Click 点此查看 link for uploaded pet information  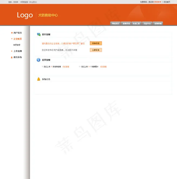[x=66, y=66]
